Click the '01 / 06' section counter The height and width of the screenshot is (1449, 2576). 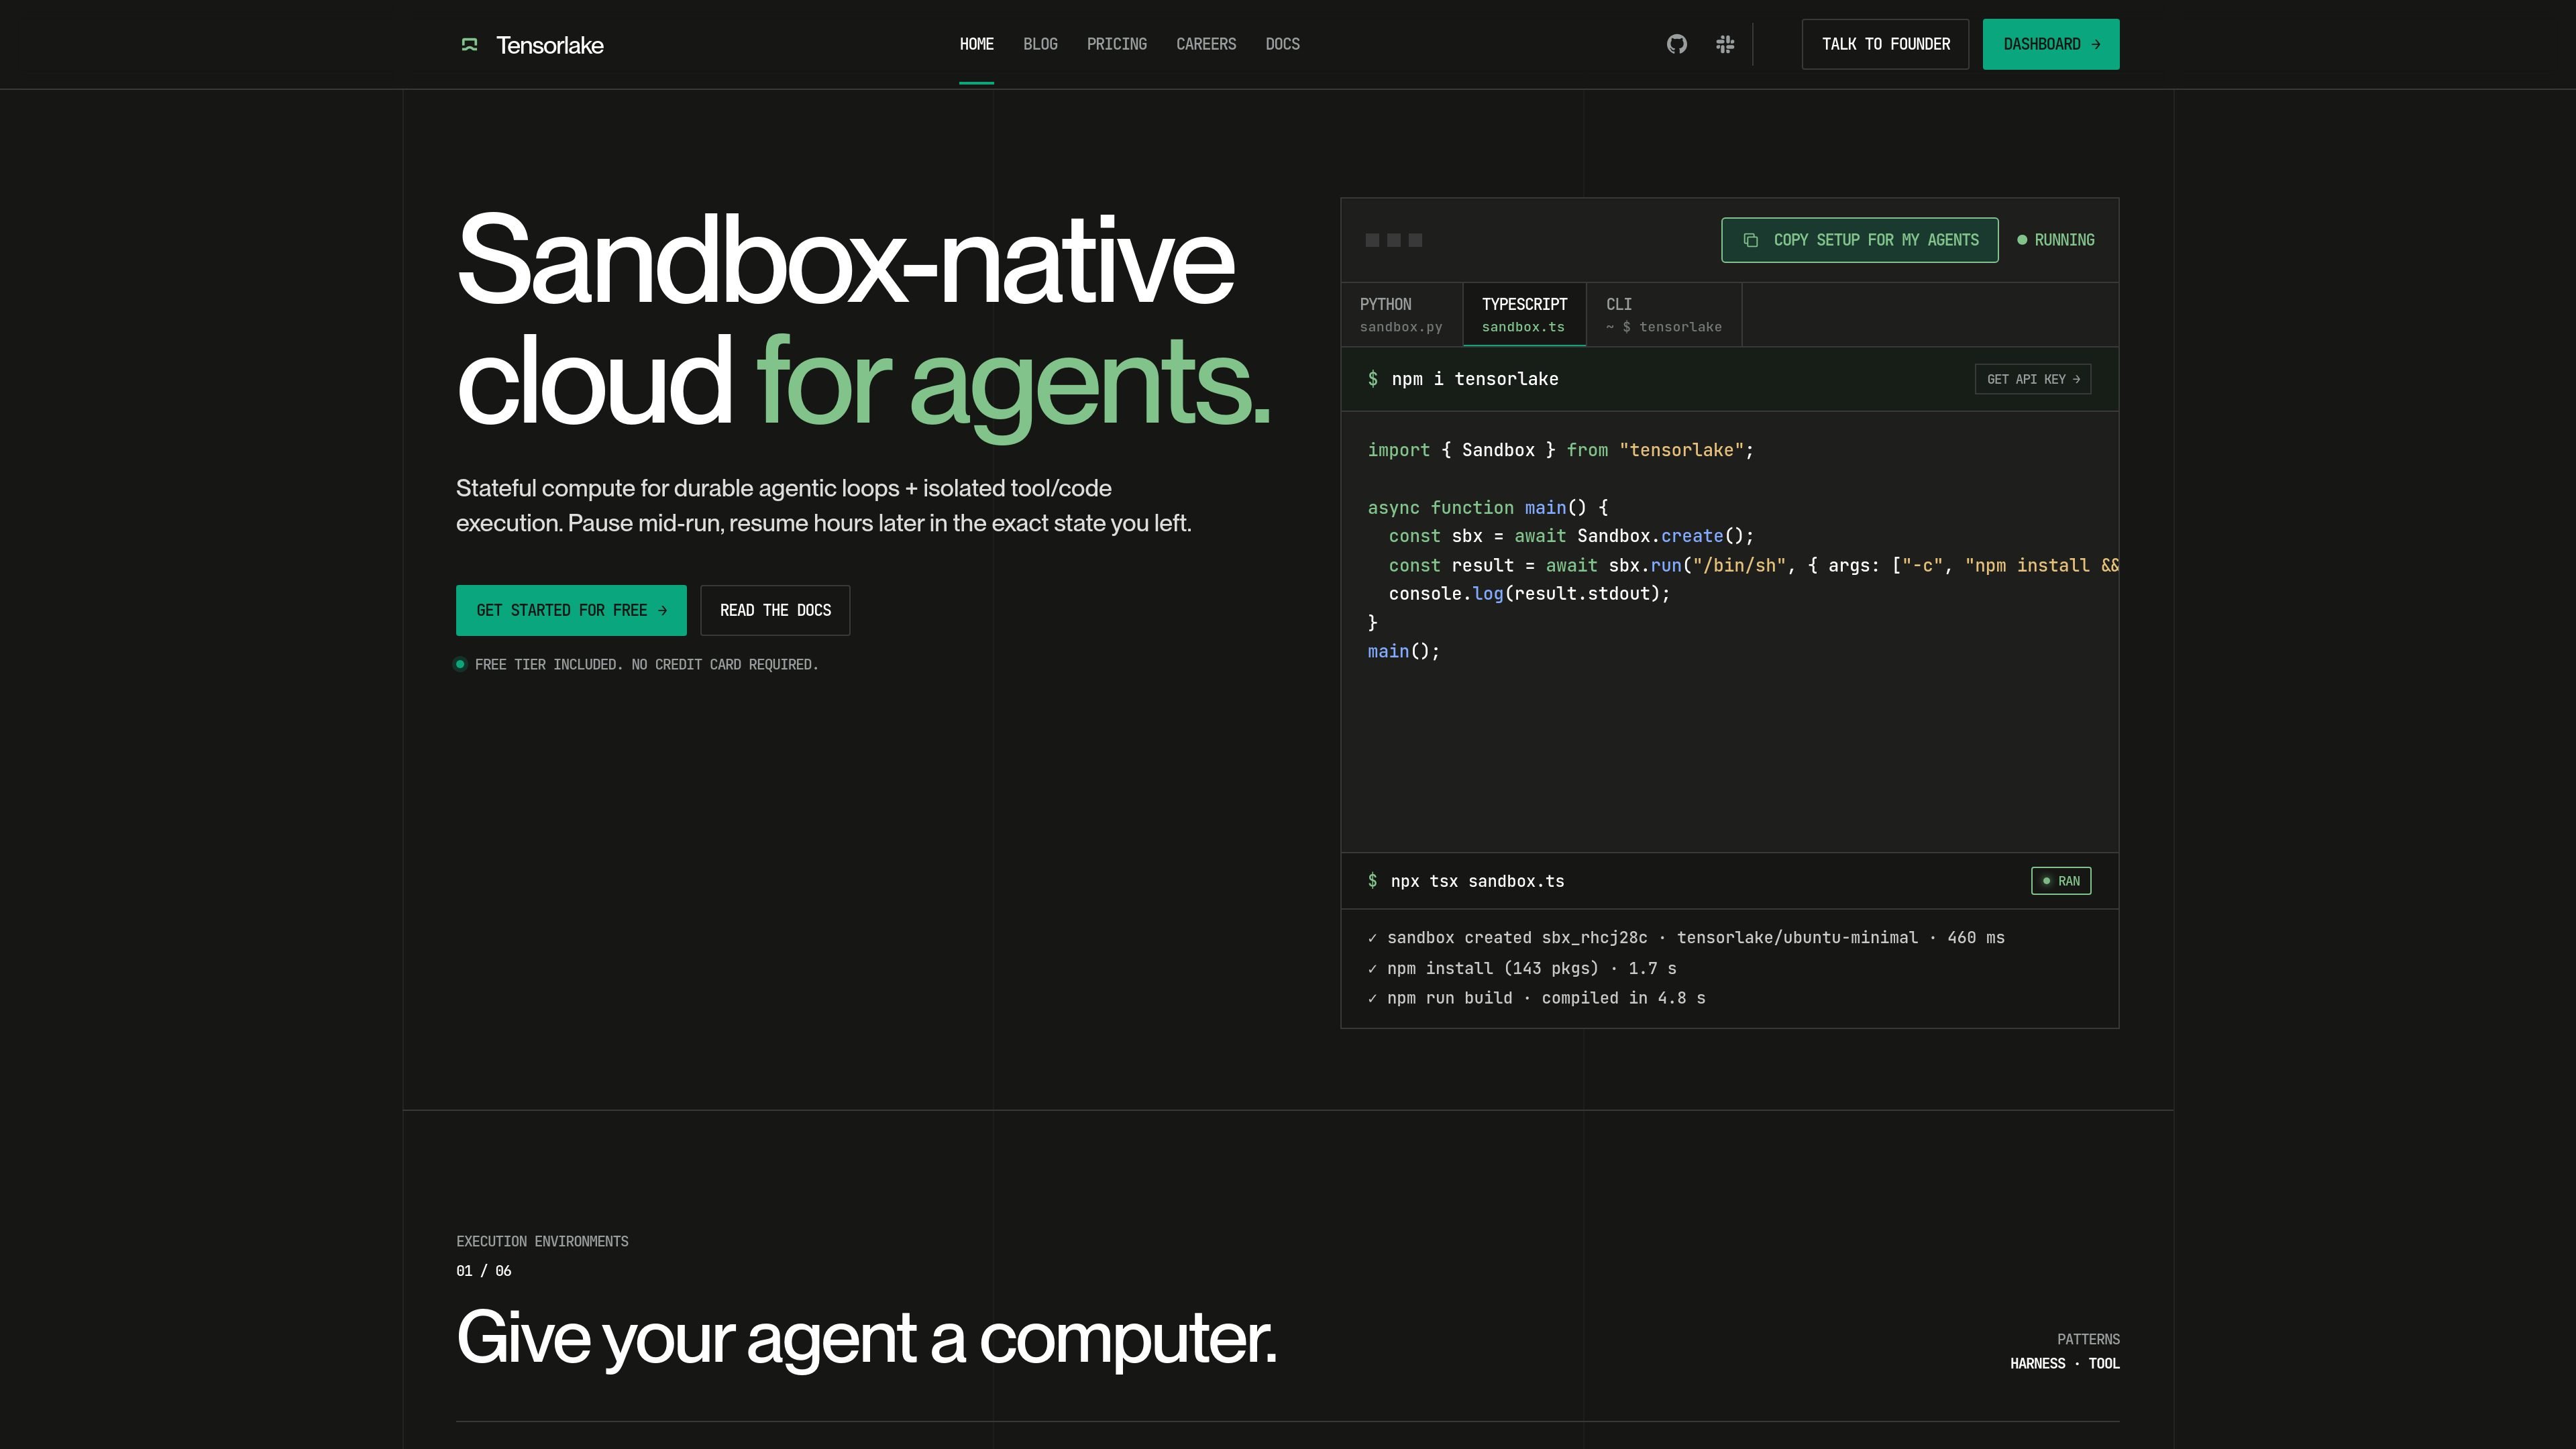tap(484, 1271)
